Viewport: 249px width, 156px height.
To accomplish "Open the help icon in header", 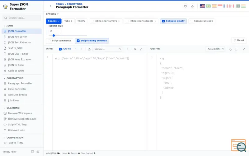I will coord(185,6).
